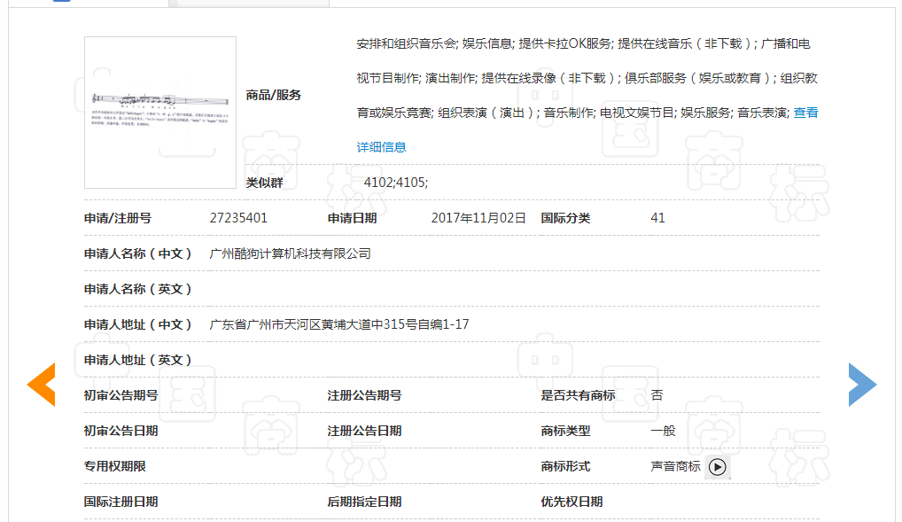The height and width of the screenshot is (522, 902).
Task: Click the 申请人名称（中文） label
Action: (x=138, y=253)
